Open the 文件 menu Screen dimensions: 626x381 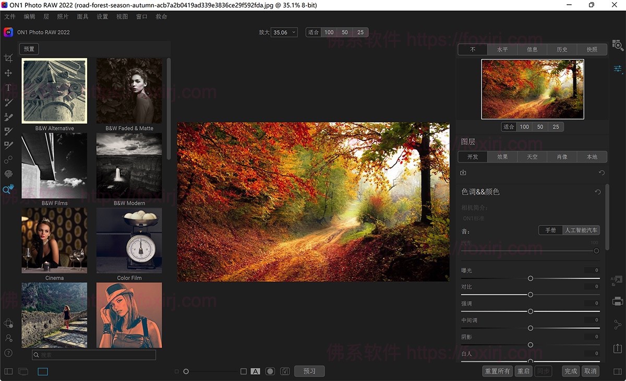tap(10, 16)
